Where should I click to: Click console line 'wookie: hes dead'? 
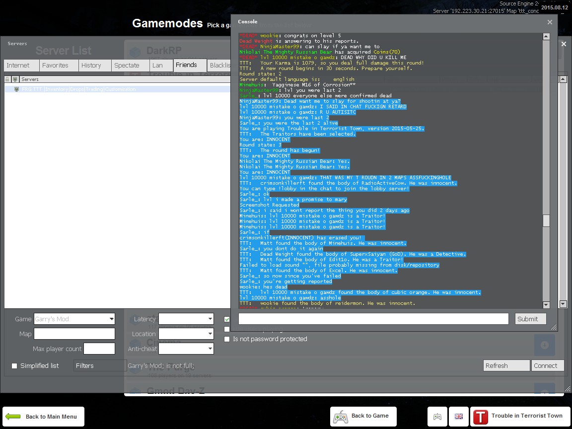click(263, 287)
